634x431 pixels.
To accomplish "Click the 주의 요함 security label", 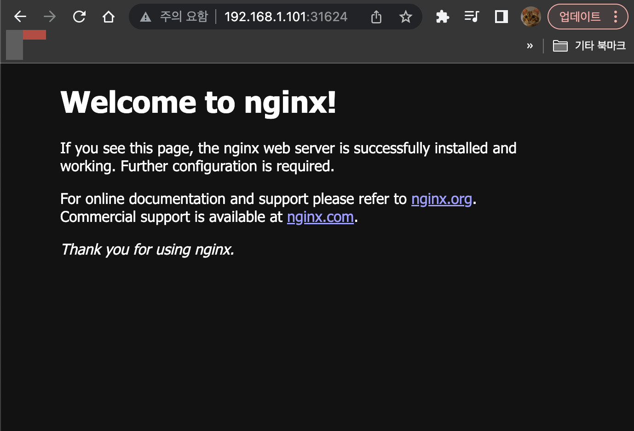I will coord(184,17).
